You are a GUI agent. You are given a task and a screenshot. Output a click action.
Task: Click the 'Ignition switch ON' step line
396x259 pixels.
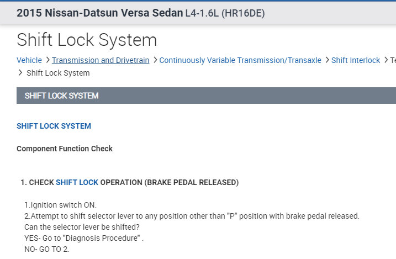point(60,205)
